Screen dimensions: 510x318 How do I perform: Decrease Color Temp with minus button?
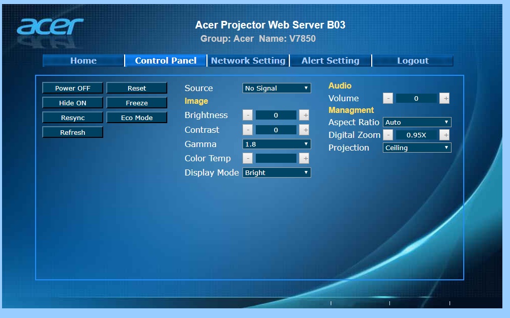248,159
